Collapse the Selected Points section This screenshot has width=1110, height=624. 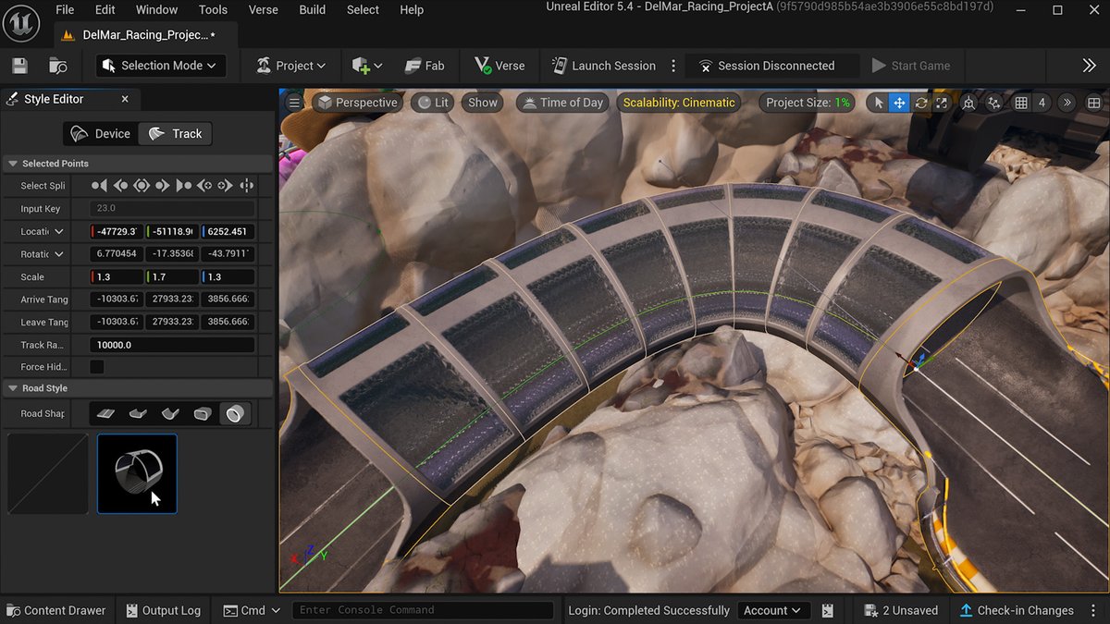(x=13, y=164)
